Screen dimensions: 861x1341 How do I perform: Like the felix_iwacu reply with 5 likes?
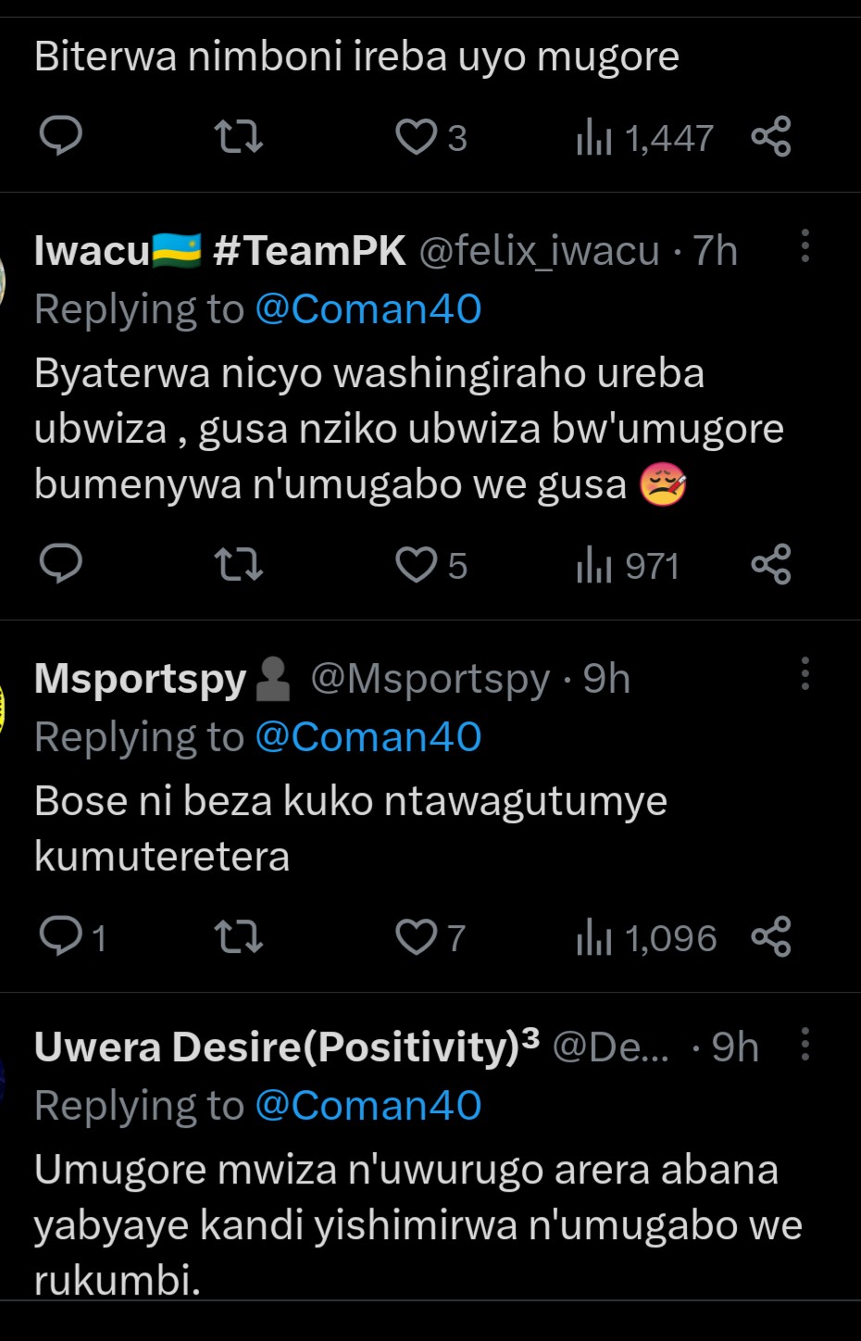[417, 565]
